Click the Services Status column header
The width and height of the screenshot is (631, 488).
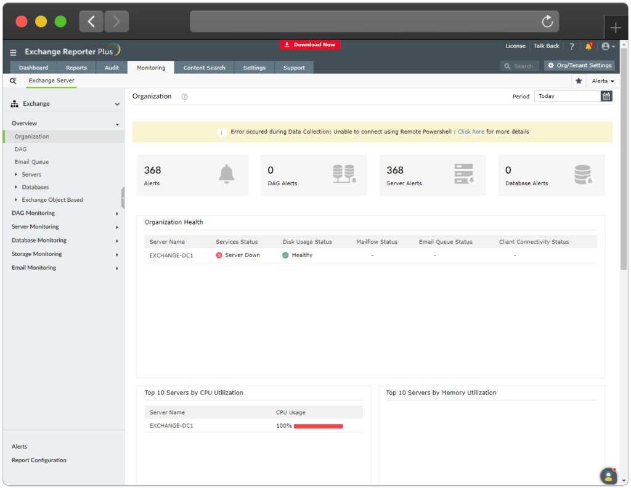point(237,242)
